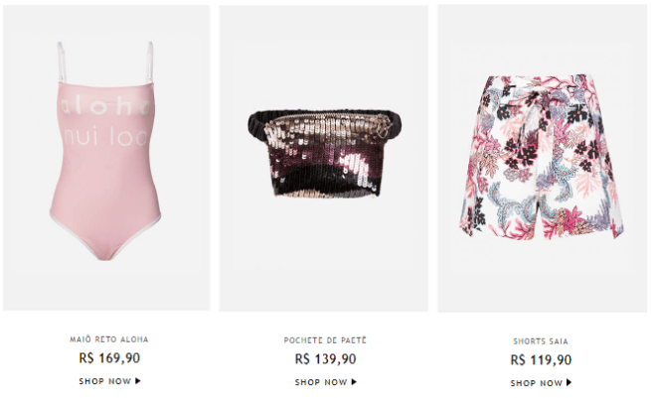Click the aloha text on the swimsuit
This screenshot has width=651, height=398.
pyautogui.click(x=105, y=107)
